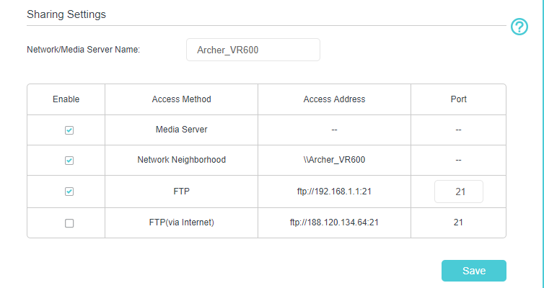Enable FTP(via Internet) checkbox
This screenshot has height=288, width=544.
pyautogui.click(x=69, y=223)
